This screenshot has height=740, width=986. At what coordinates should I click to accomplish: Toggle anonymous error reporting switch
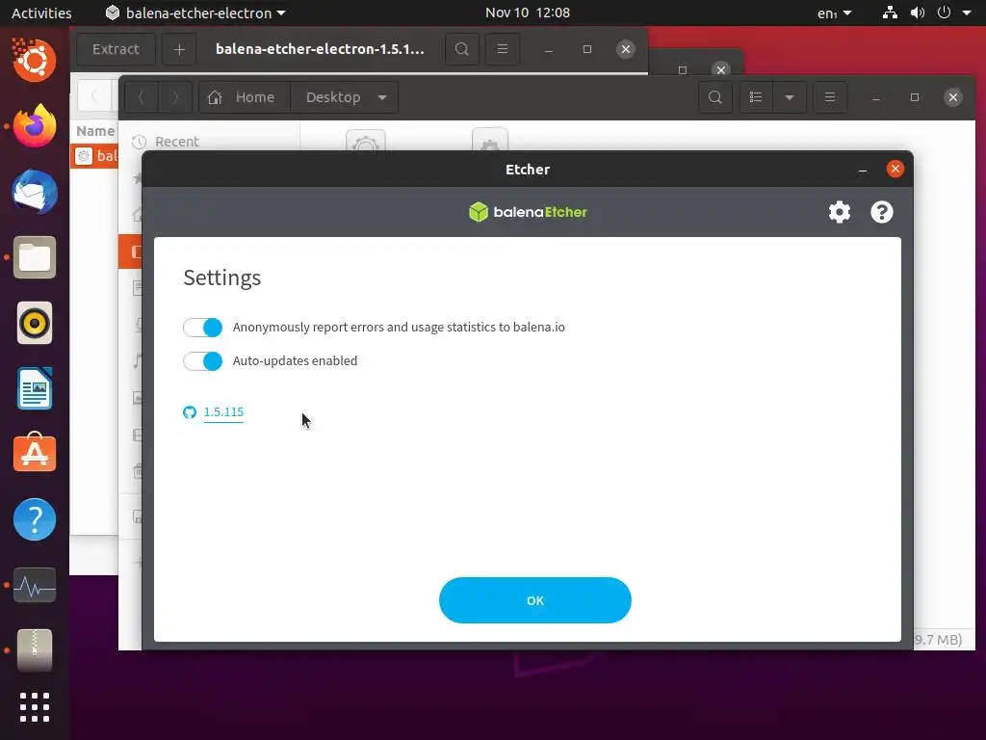[x=202, y=328]
